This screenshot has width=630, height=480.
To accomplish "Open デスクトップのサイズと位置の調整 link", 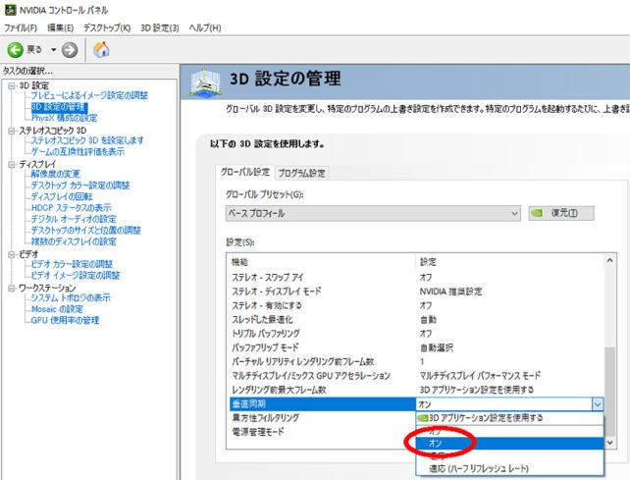I will [x=86, y=231].
